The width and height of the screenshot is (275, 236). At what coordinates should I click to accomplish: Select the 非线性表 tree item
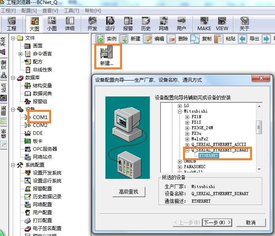pyautogui.click(x=42, y=70)
